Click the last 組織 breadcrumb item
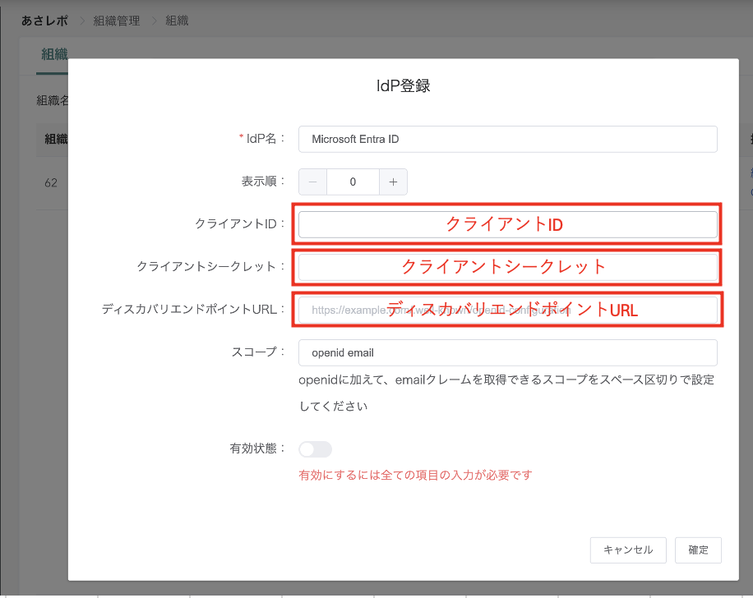Screen dimensions: 753x598 tap(177, 21)
